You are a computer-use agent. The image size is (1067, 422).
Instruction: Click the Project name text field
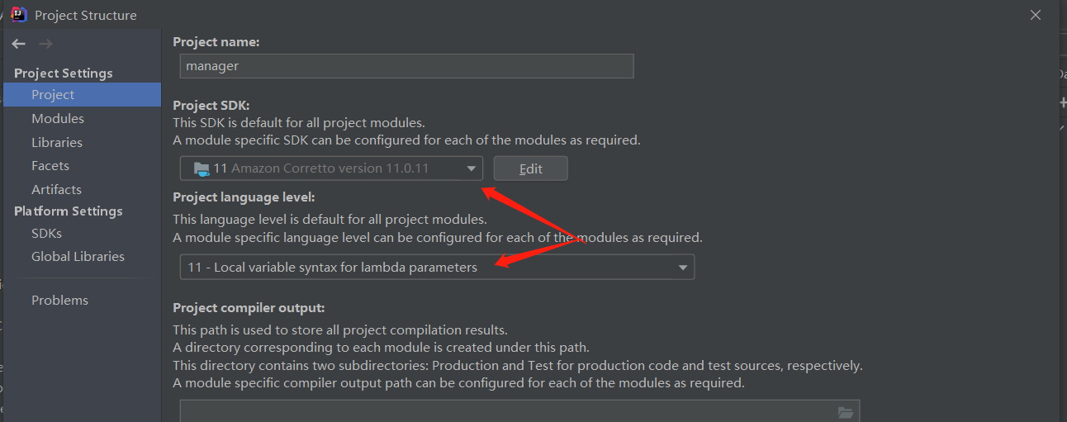click(406, 66)
